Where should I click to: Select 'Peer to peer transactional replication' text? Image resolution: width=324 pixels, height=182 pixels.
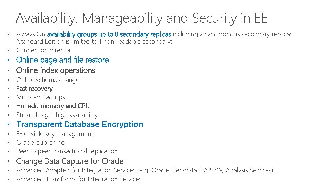(67, 151)
